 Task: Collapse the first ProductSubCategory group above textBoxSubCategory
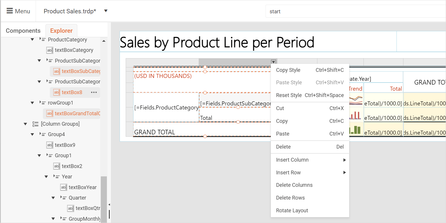coord(39,61)
